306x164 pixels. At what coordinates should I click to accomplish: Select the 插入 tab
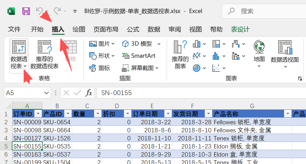coord(58,29)
